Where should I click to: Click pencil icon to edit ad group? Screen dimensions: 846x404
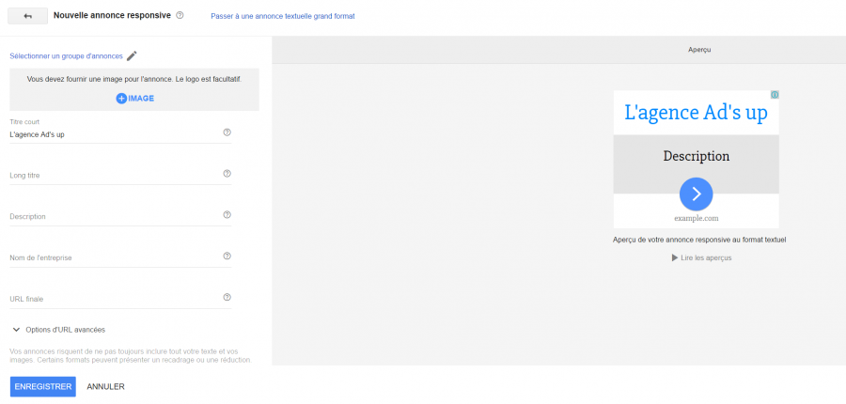132,55
